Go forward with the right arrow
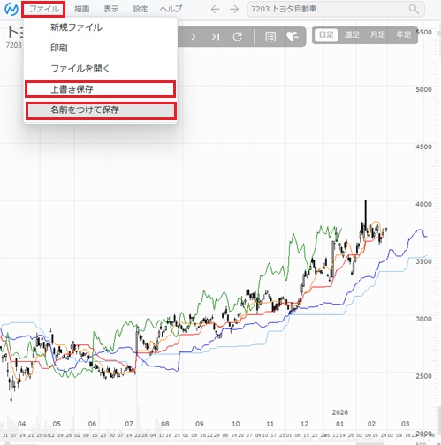The image size is (441, 445). tap(234, 10)
